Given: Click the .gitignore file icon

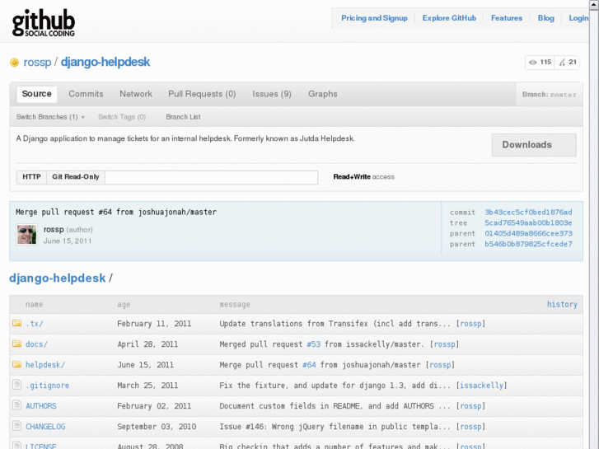Looking at the screenshot, I should click(16, 385).
